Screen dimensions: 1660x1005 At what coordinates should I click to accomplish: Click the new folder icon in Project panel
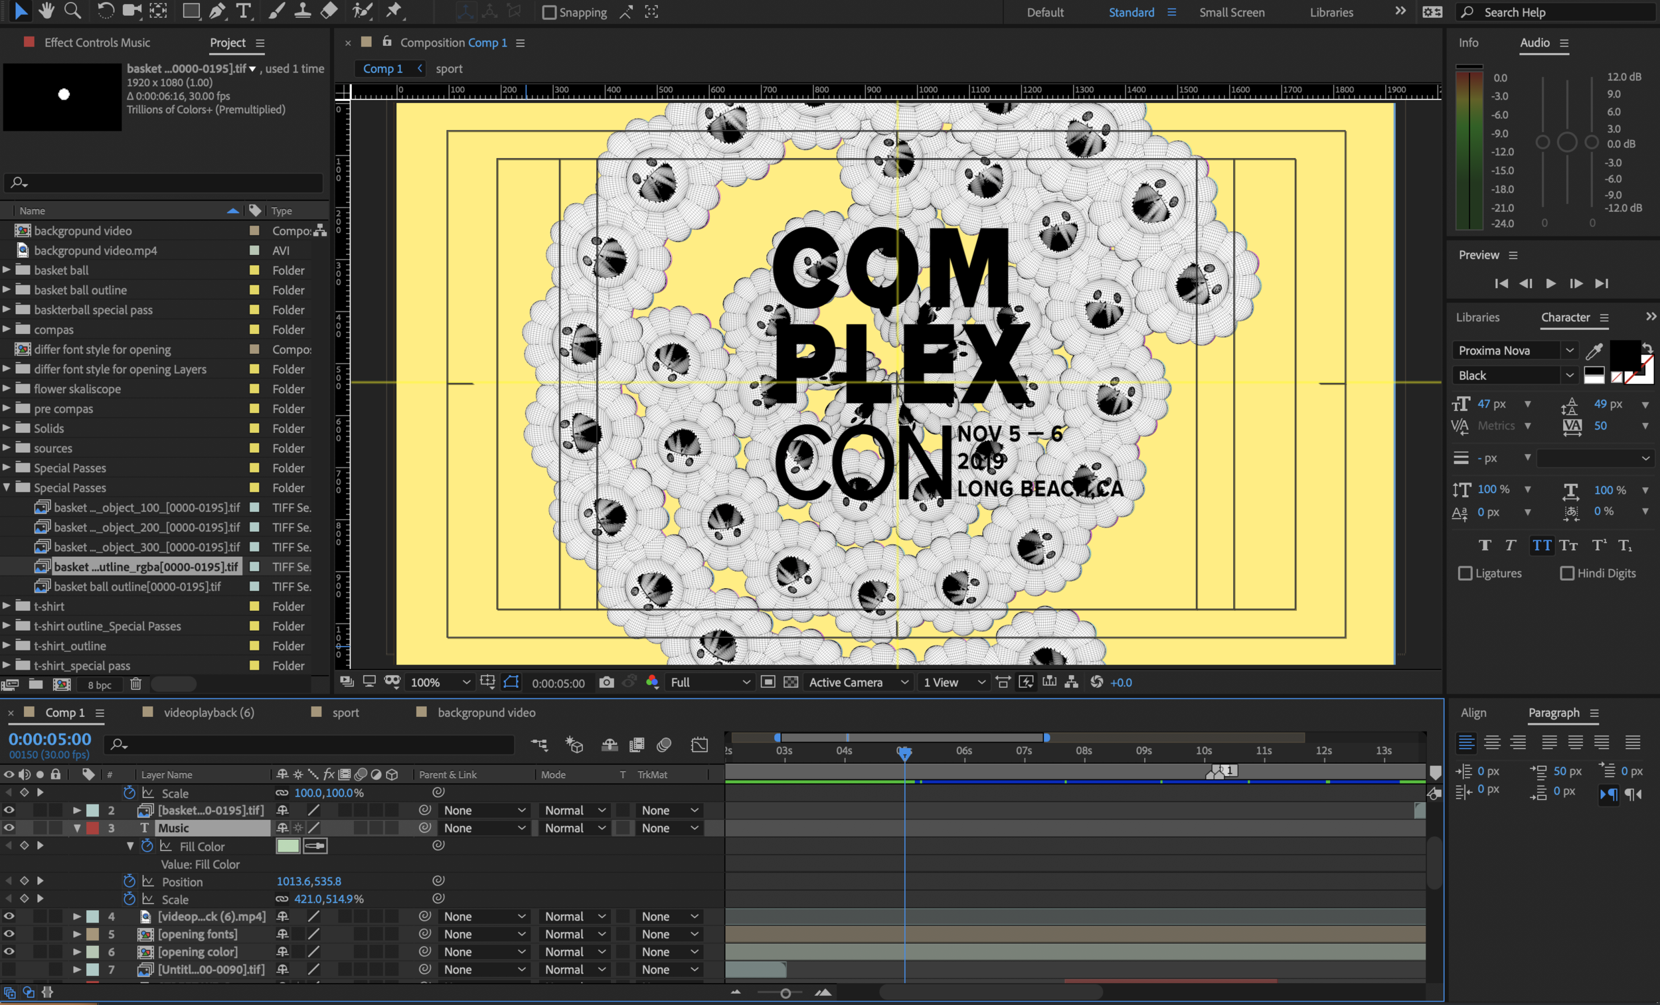36,684
